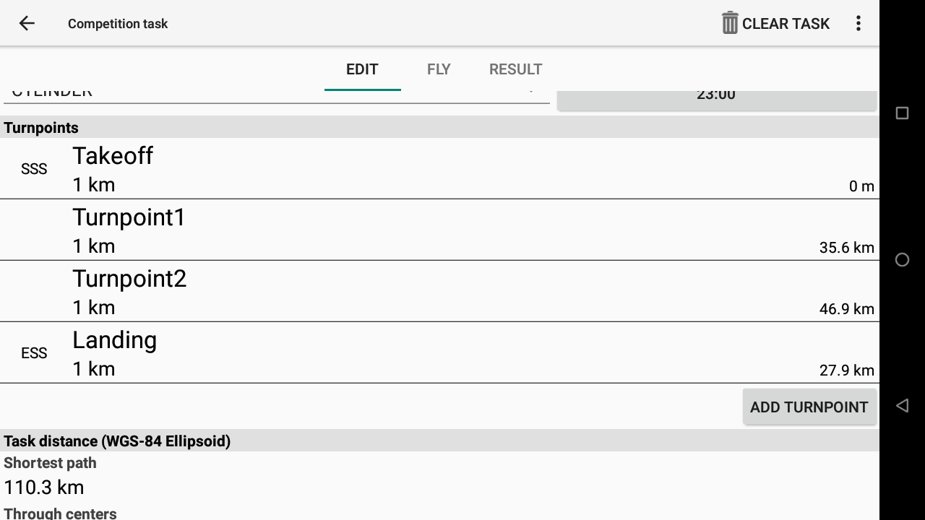Viewport: 925px width, 520px height.
Task: Select the EDIT tab
Action: point(362,69)
